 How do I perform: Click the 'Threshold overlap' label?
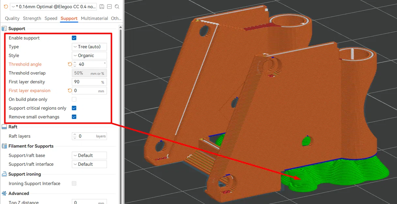coord(27,73)
